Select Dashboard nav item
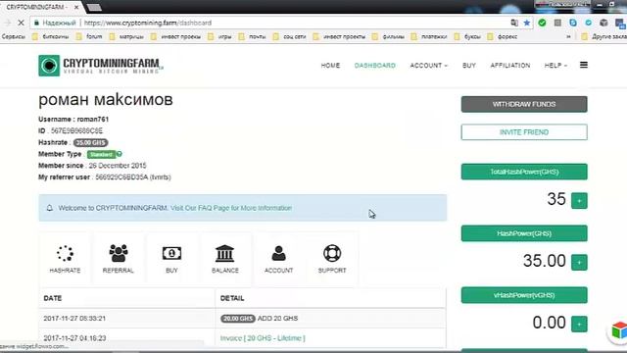 [374, 66]
